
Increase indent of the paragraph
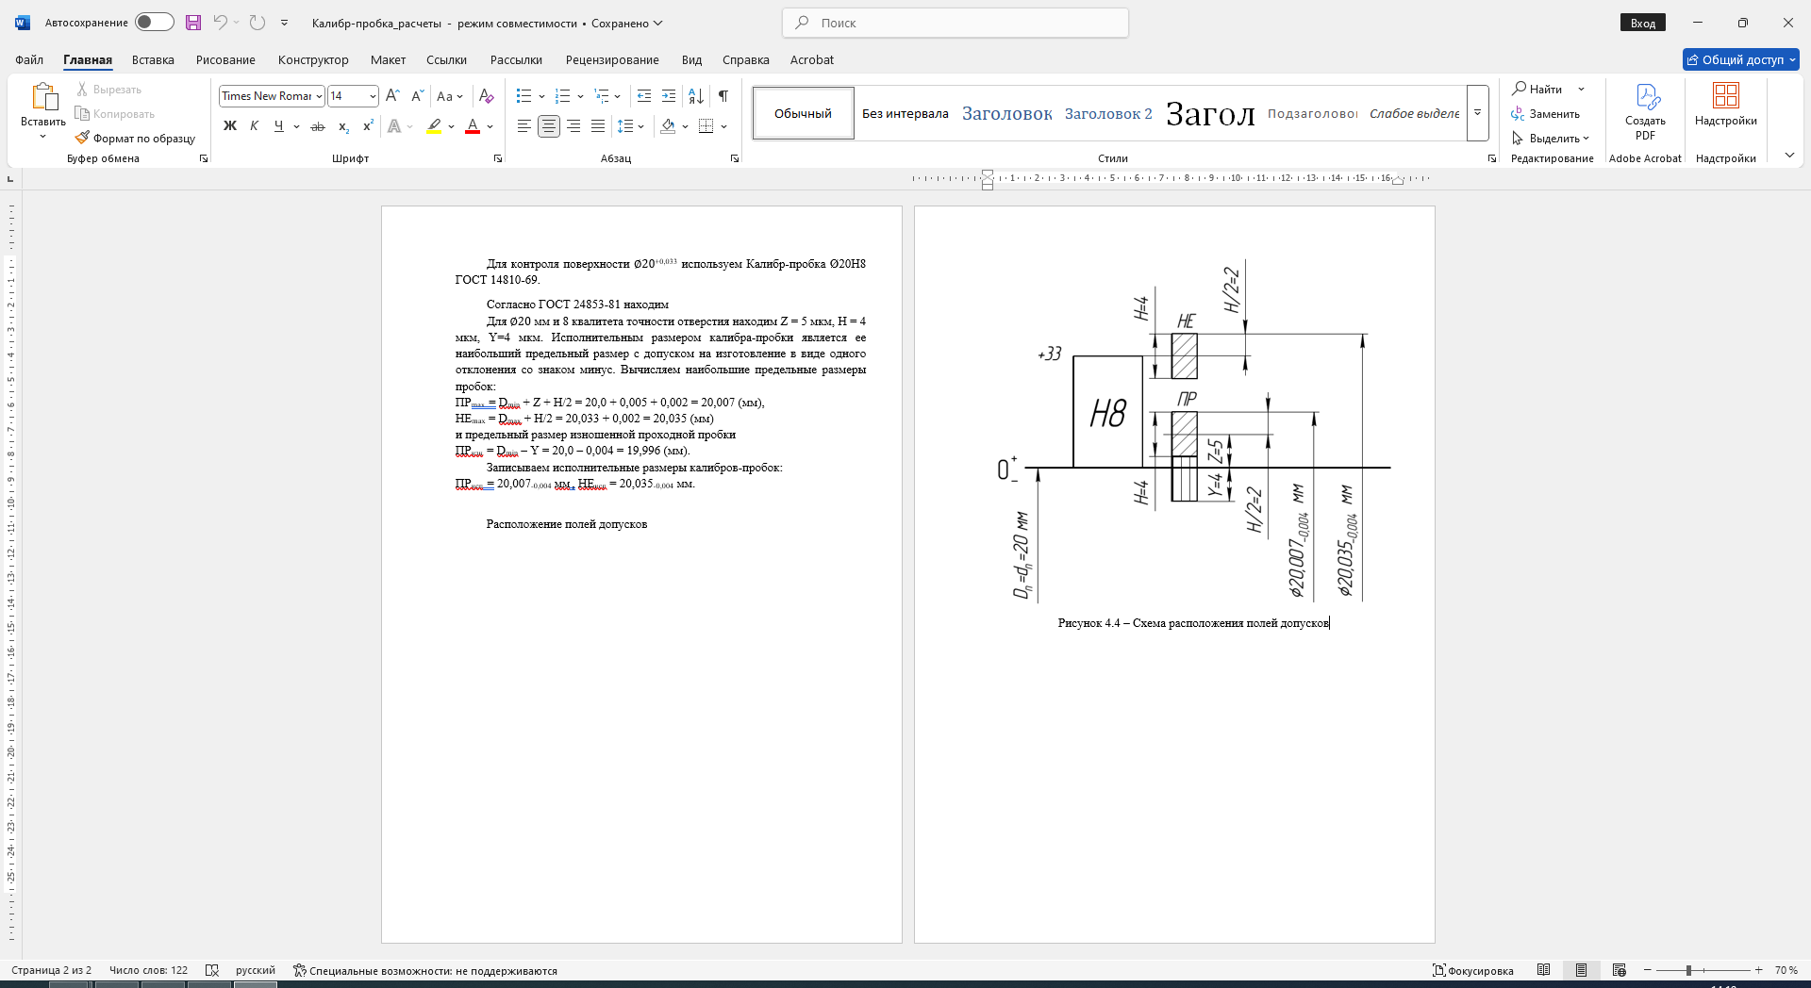coord(669,95)
